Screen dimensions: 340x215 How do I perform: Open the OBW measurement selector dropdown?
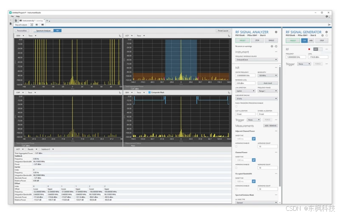coord(20,36)
